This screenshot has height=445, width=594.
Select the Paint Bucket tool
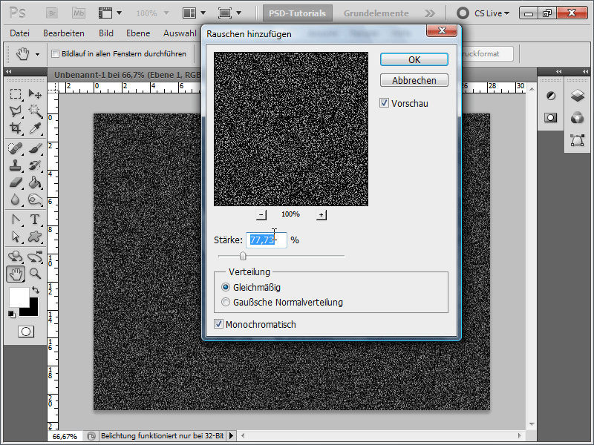tap(35, 182)
